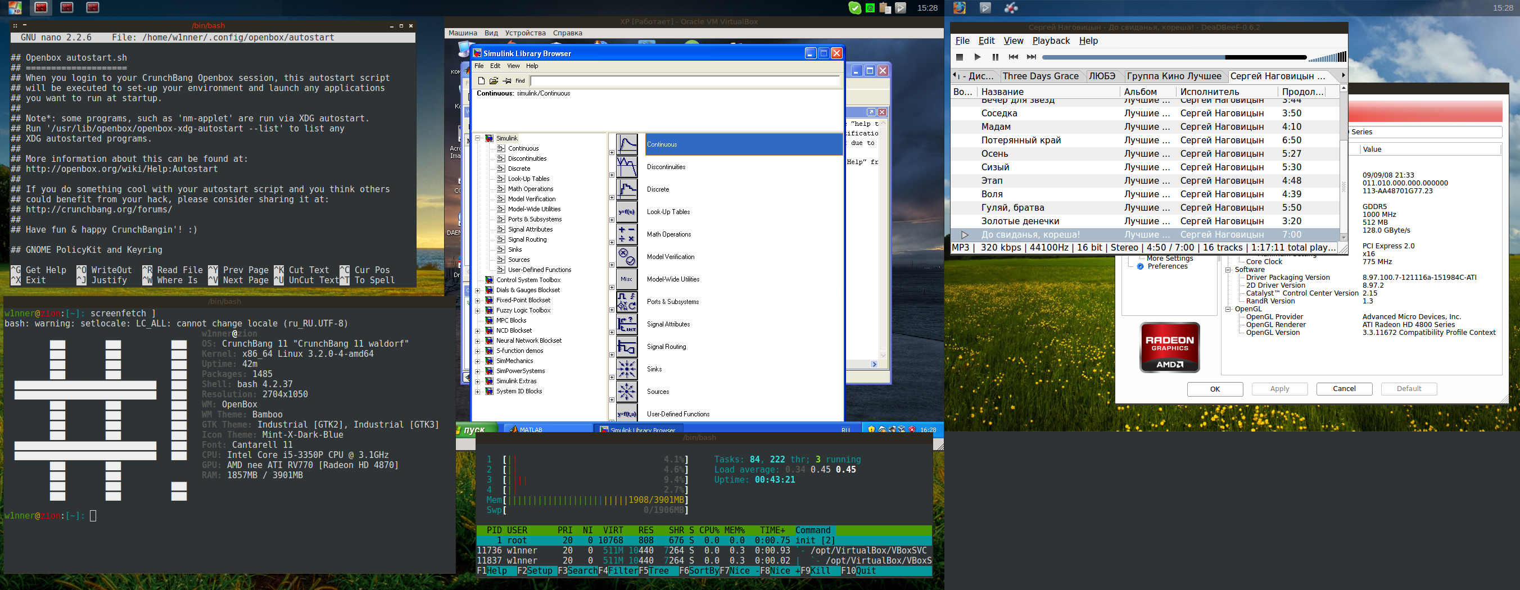Sort playlist by the Название column header
Screen dimensions: 1520x590
tap(1048, 92)
